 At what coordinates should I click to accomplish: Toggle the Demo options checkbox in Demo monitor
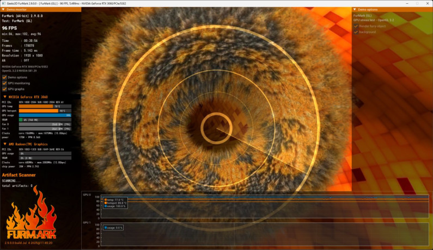(x=4, y=77)
